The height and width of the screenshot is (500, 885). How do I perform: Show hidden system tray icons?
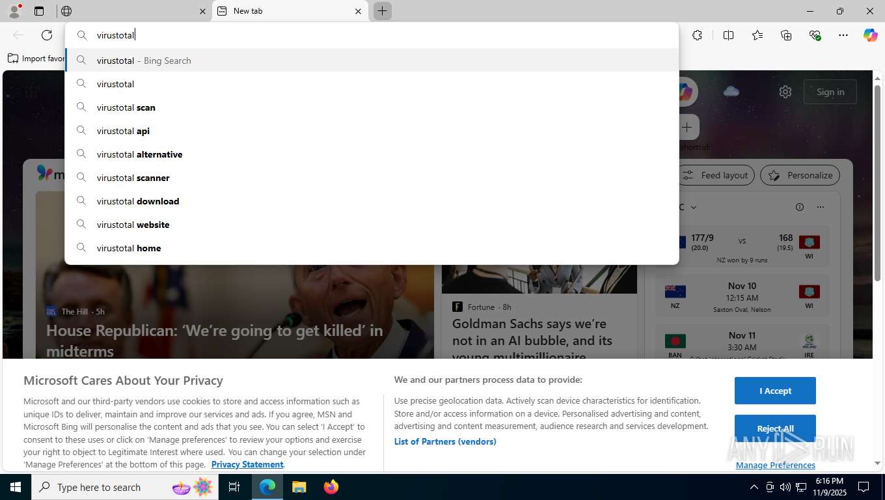754,487
